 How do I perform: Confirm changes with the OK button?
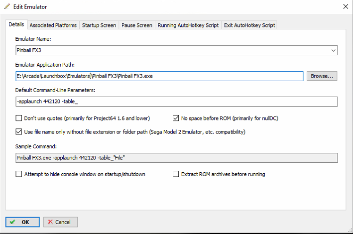pyautogui.click(x=22, y=222)
